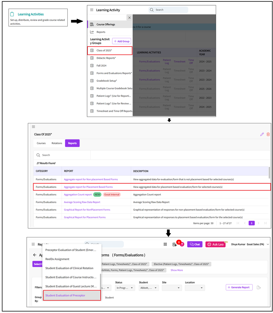Click the pencil edit icon for Class Of 2025
The width and height of the screenshot is (273, 313).
262,134
